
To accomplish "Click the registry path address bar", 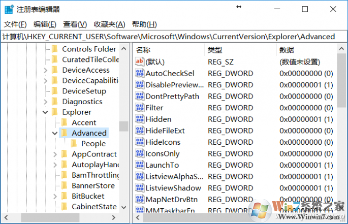I will 174,37.
